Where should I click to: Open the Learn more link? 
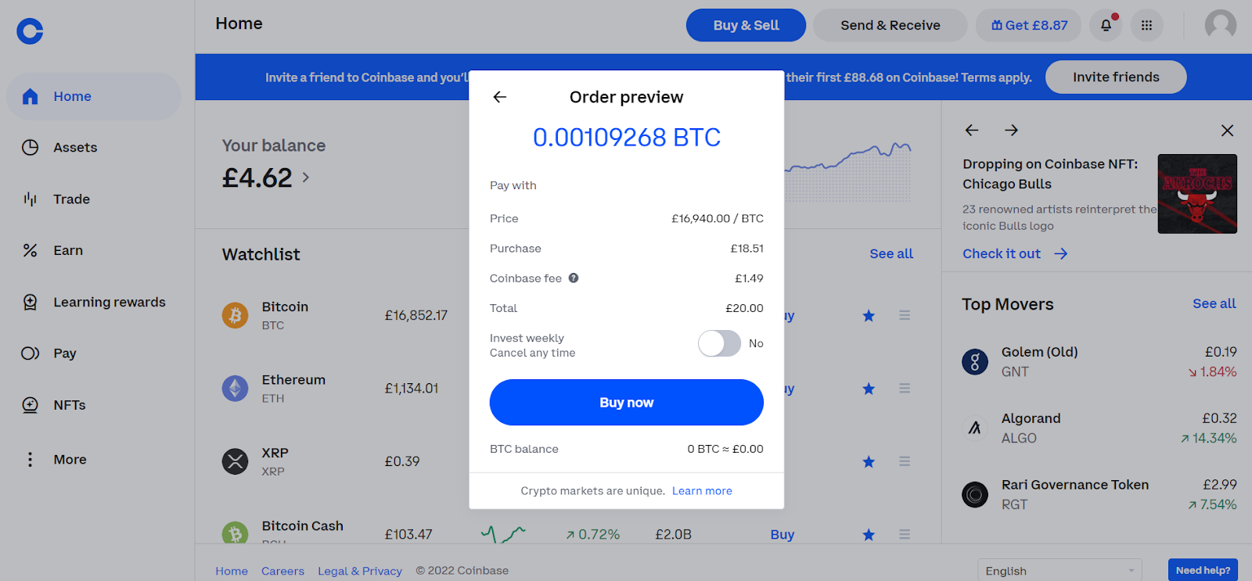click(702, 491)
